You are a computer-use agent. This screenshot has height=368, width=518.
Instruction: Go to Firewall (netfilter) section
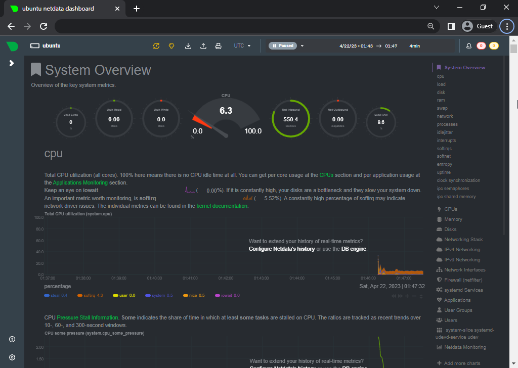pos(459,280)
